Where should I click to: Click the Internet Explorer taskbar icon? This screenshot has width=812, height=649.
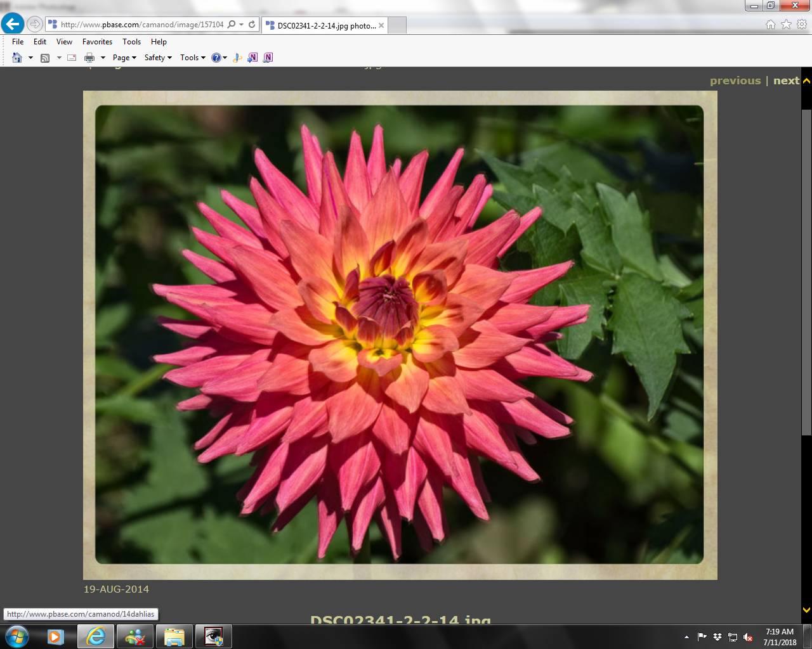pos(96,636)
